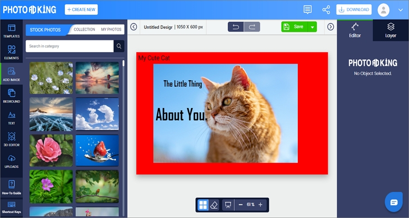Open the chat support bubble
This screenshot has height=218, width=409.
tap(394, 202)
